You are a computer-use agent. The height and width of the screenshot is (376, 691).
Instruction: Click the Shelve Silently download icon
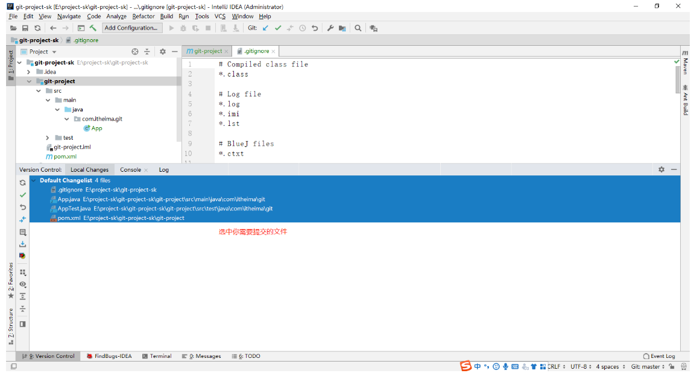coord(22,244)
